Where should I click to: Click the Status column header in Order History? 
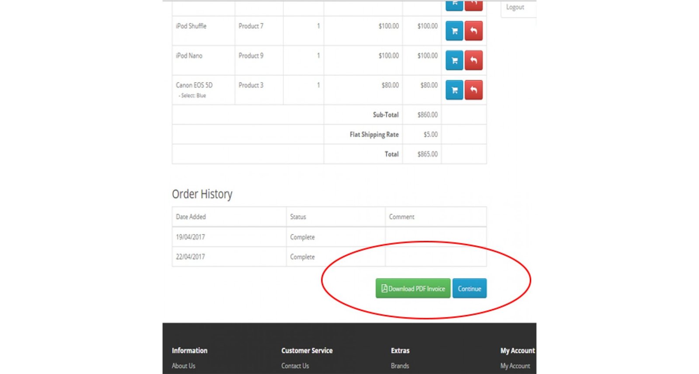(298, 217)
